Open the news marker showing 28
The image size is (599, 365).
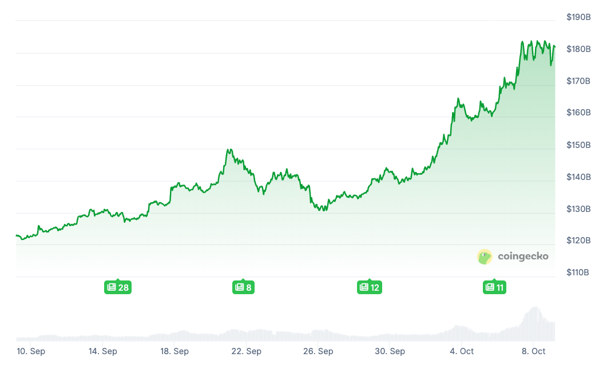tap(117, 287)
